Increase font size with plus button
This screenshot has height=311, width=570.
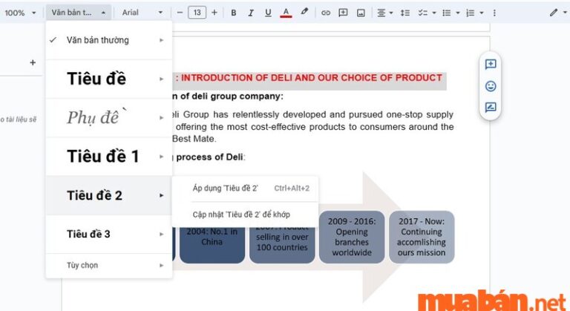[214, 13]
